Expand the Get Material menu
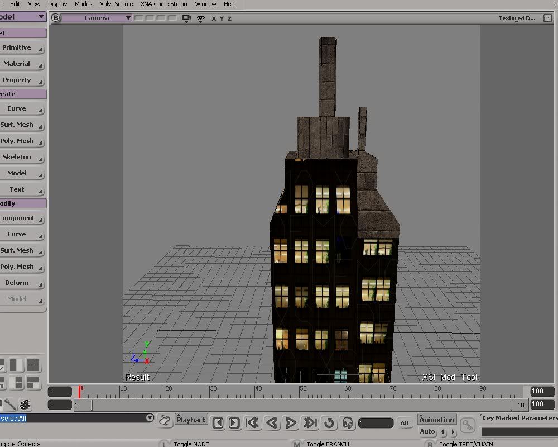The image size is (558, 447). tap(21, 64)
